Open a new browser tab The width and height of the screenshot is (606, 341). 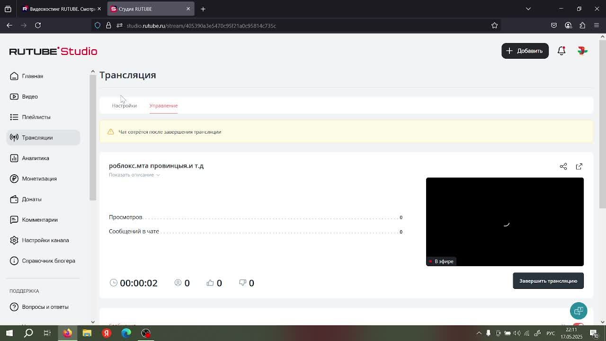[203, 9]
